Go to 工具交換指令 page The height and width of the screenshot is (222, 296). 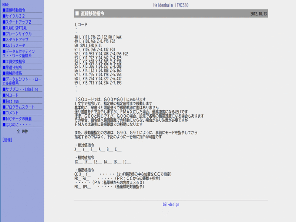click(16, 62)
